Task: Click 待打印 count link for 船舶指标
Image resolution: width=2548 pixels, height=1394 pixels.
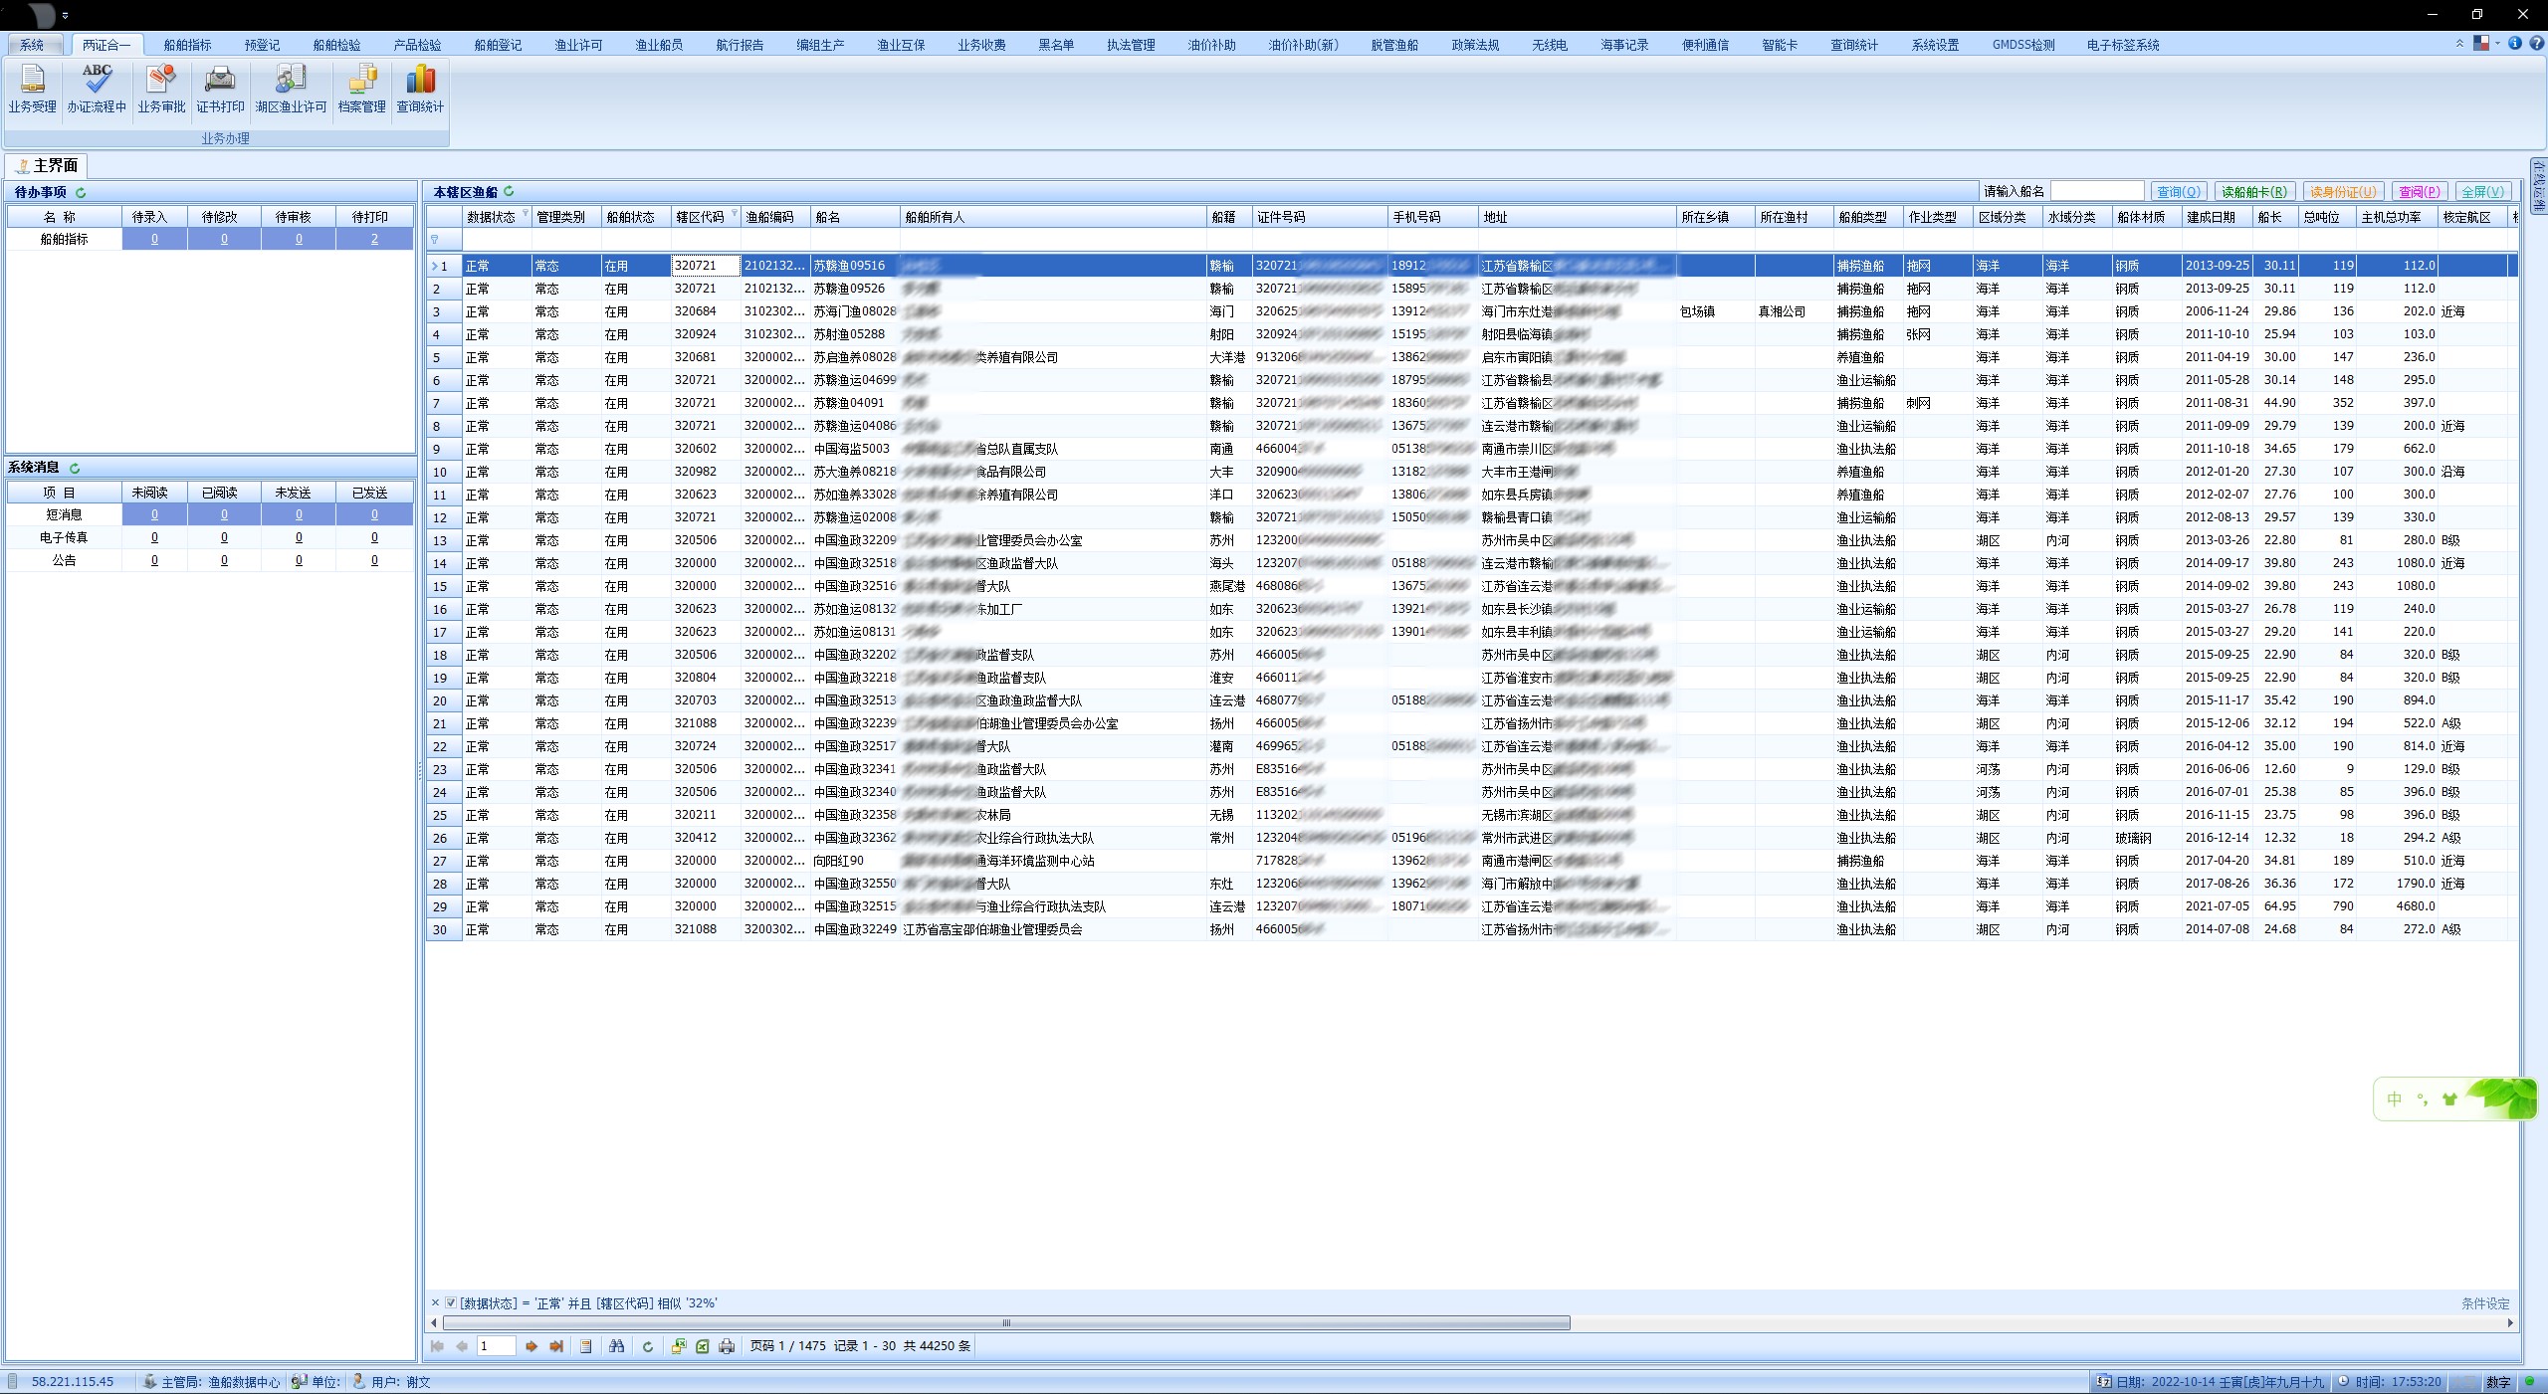Action: pos(374,239)
